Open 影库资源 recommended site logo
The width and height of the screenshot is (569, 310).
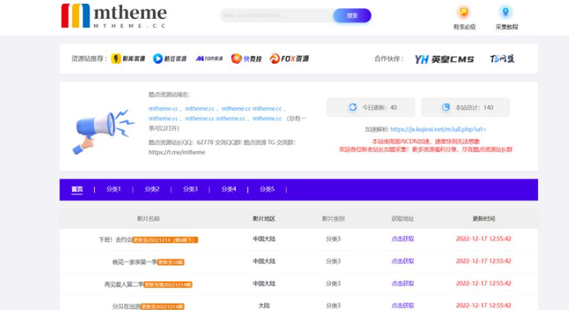point(128,59)
